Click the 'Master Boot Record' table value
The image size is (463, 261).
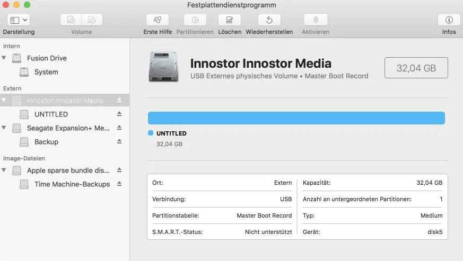pos(264,215)
